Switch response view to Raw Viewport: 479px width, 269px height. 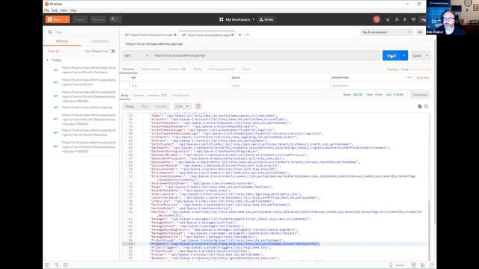(x=144, y=106)
